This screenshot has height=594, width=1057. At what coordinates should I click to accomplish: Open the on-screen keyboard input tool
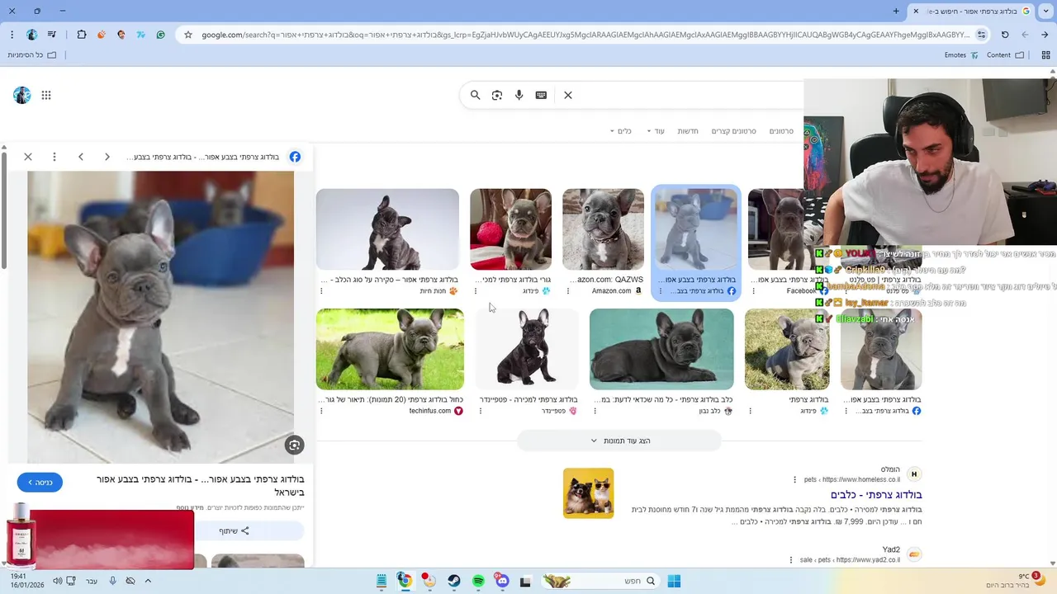[x=541, y=95]
